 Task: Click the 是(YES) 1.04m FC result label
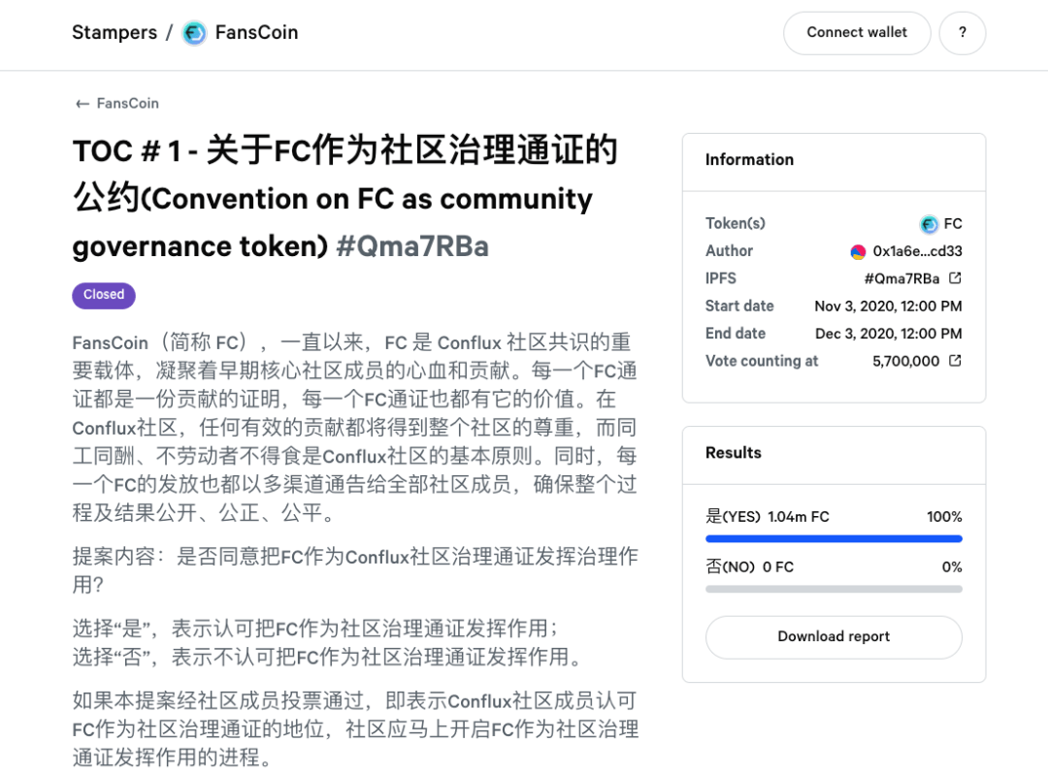point(768,516)
